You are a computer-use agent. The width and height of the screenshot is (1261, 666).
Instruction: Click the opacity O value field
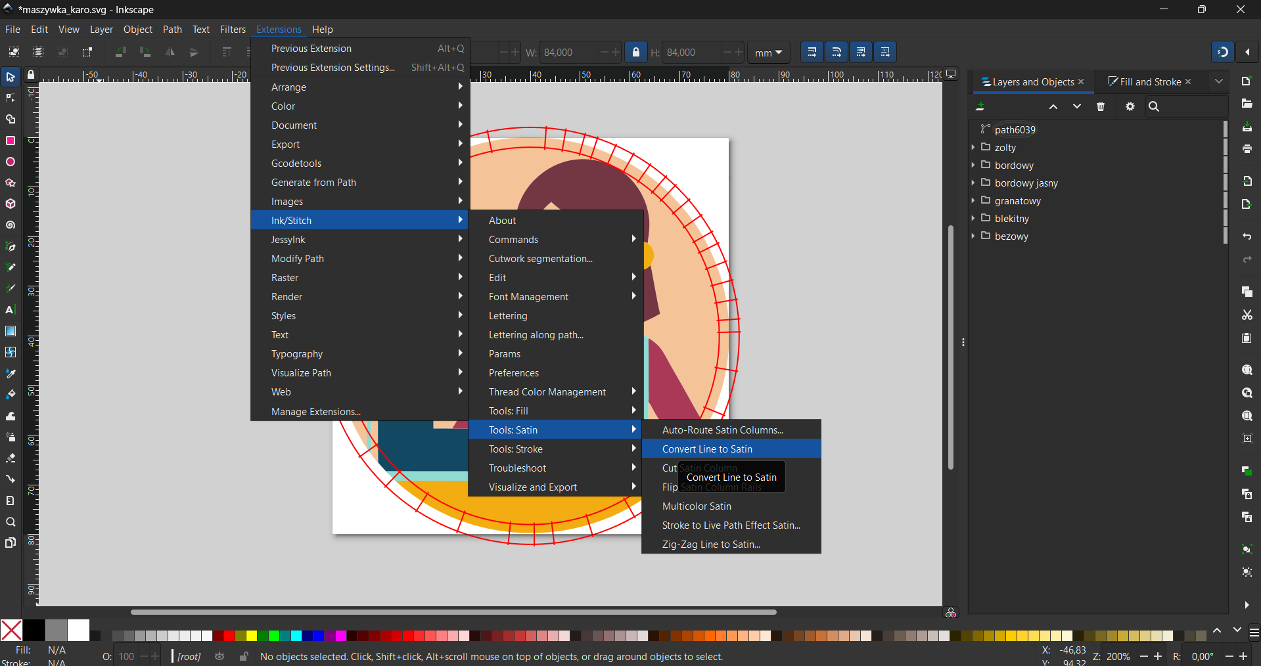[127, 656]
